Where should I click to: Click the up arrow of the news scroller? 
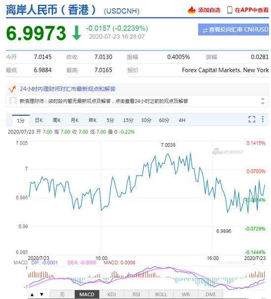[263, 99]
